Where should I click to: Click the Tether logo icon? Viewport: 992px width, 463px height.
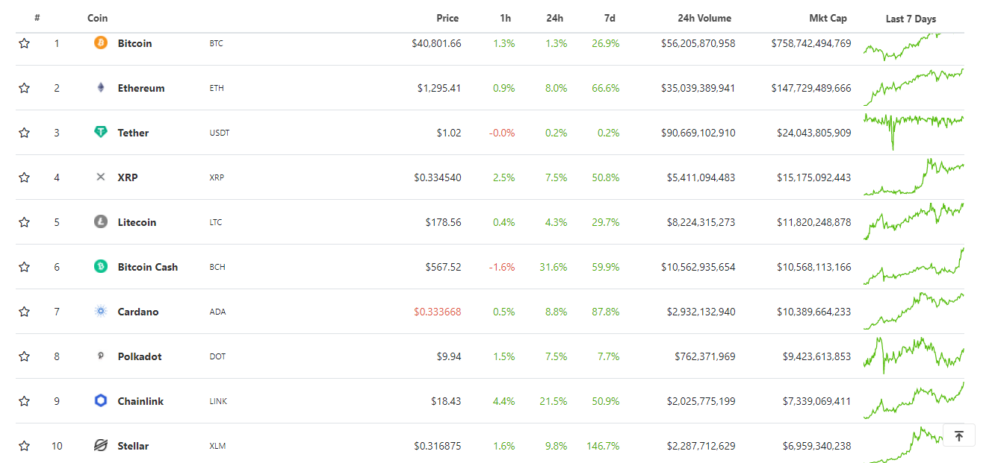pyautogui.click(x=100, y=133)
